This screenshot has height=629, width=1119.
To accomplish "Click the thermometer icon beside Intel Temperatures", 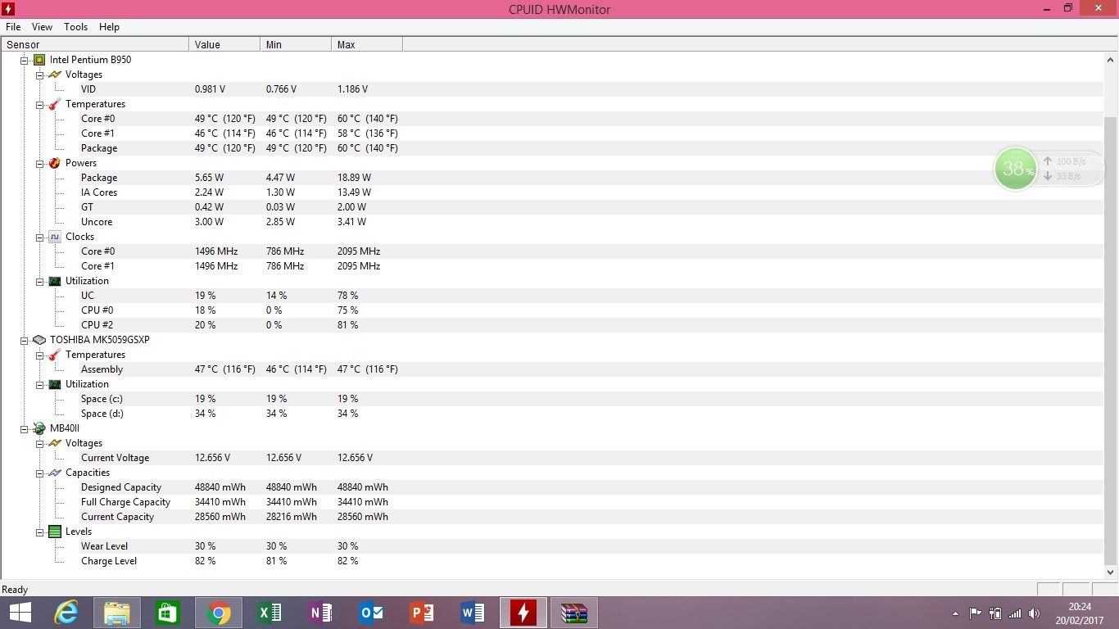I will (55, 104).
